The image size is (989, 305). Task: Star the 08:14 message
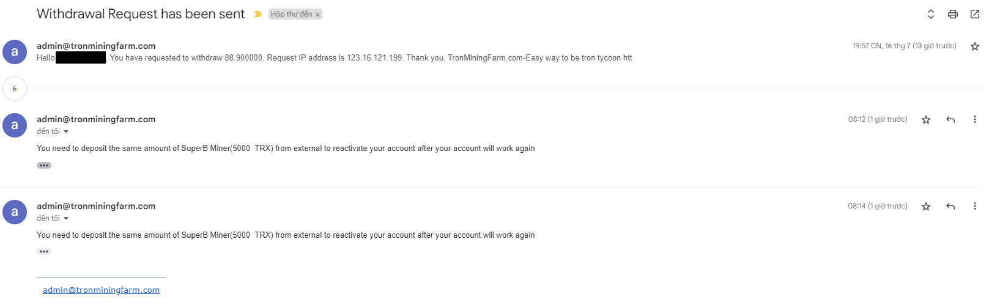click(x=926, y=207)
